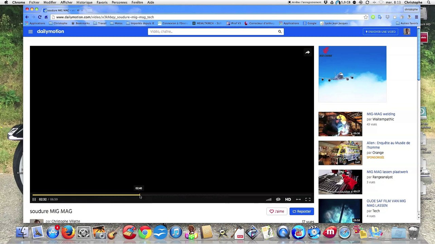Toggle the wide player mode arrows
435x244 pixels.
tap(298, 199)
